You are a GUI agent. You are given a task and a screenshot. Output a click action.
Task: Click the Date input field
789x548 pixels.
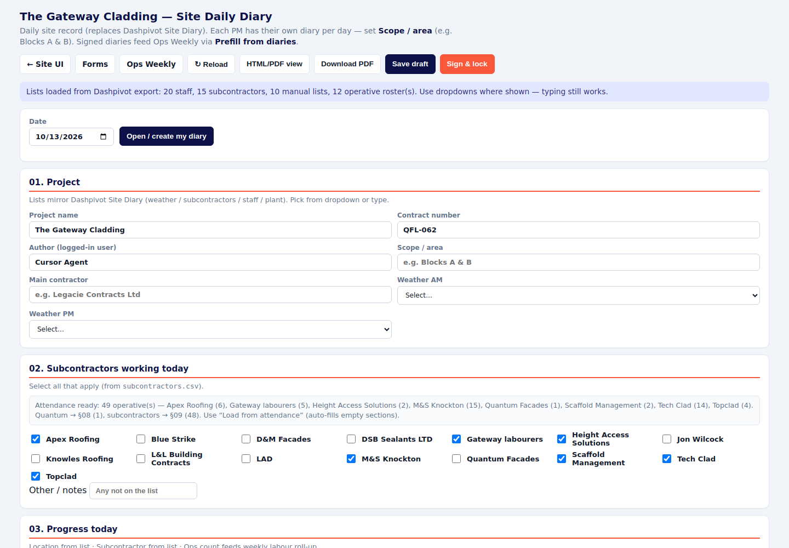coord(71,137)
